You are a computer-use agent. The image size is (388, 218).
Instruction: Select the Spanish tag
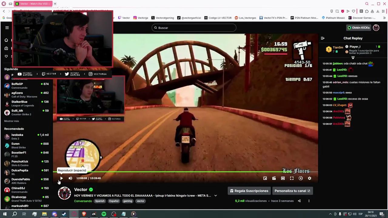click(100, 201)
